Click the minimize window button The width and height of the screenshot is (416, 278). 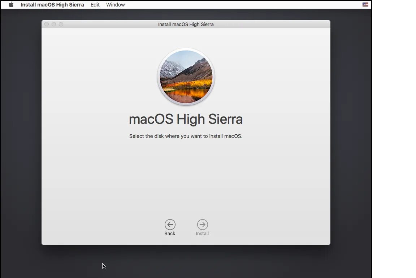pyautogui.click(x=54, y=25)
